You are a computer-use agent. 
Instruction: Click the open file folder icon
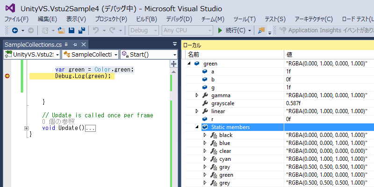pos(61,30)
